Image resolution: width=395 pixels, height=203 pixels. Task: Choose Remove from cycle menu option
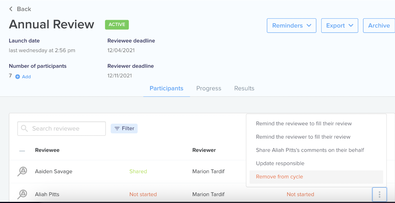pos(316,177)
